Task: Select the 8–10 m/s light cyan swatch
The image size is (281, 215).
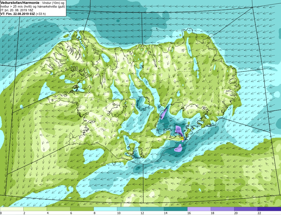Action: tap(105, 209)
